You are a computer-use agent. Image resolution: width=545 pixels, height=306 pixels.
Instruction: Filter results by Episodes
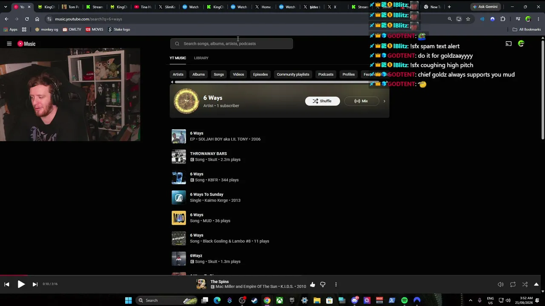[261, 74]
